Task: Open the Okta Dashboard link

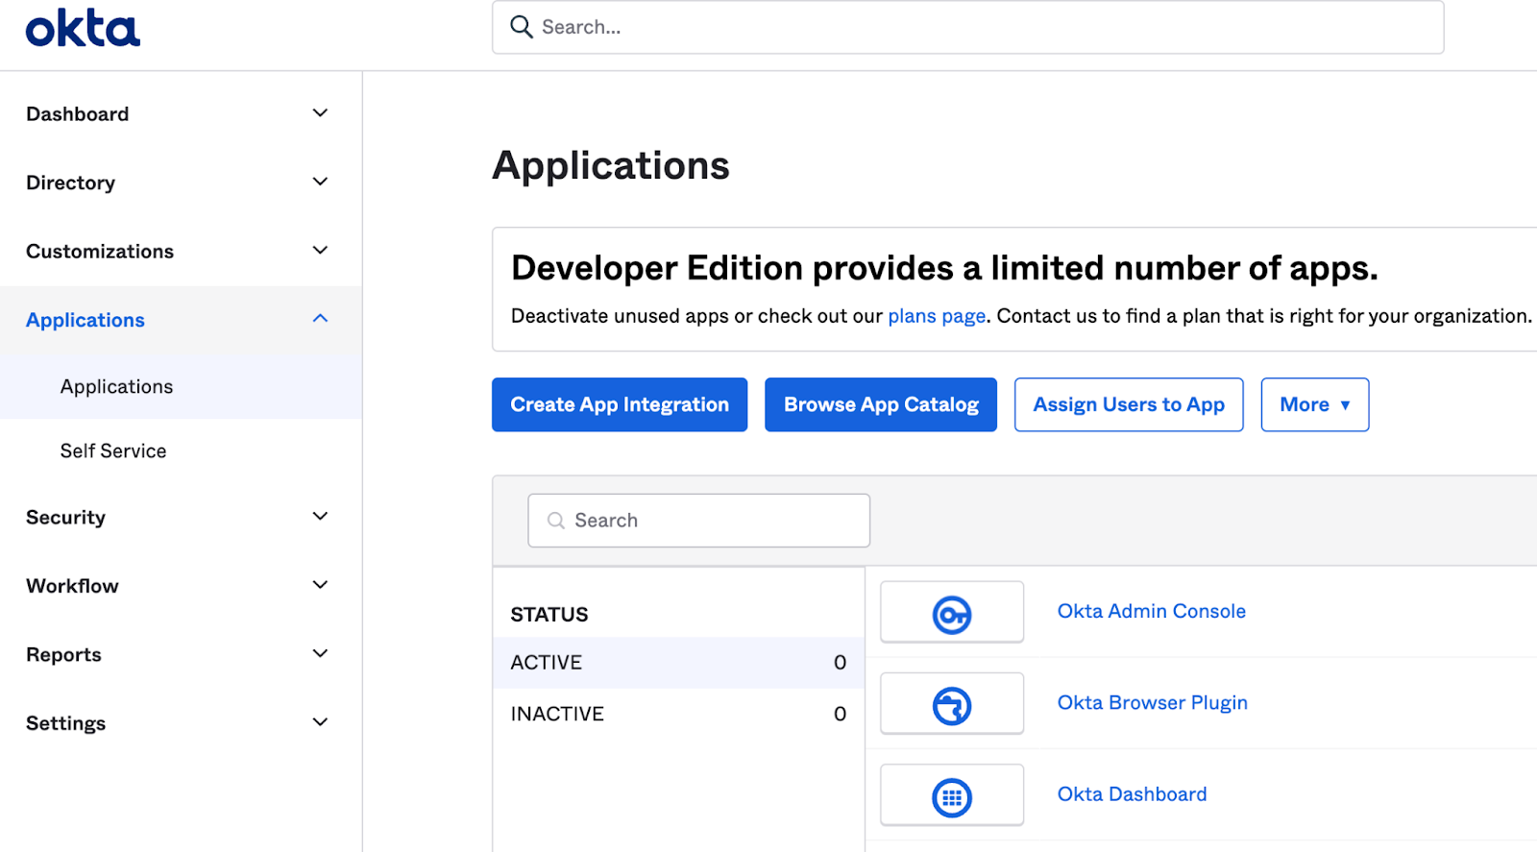Action: pos(1132,794)
